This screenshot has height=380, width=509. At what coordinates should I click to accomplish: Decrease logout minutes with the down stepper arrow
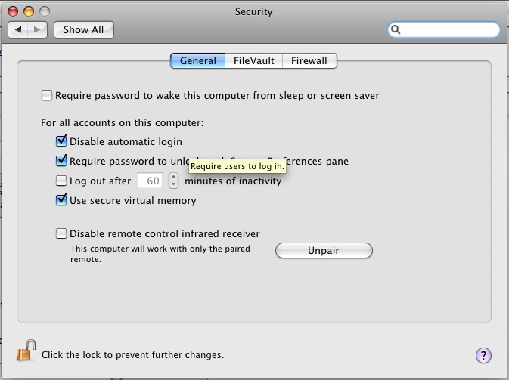pyautogui.click(x=173, y=184)
